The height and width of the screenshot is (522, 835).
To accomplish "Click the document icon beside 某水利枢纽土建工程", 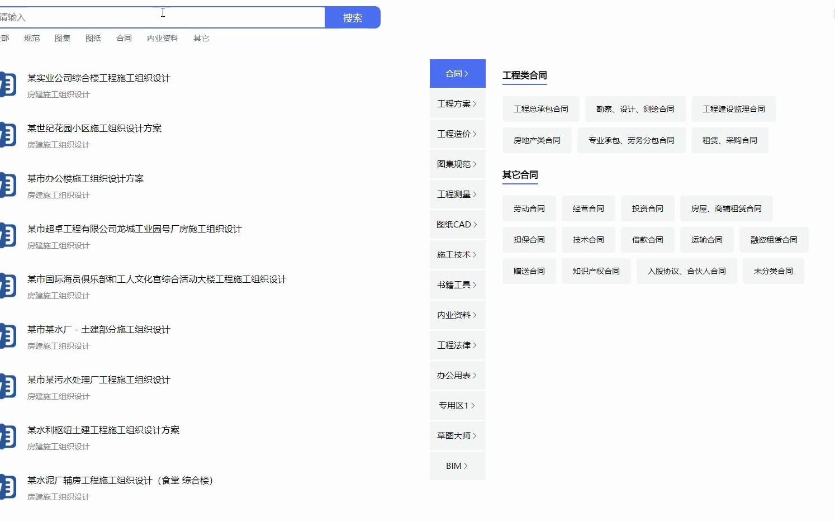I will [8, 436].
